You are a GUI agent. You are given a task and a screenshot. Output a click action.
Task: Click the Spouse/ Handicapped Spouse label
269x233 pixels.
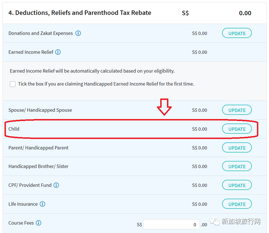[x=40, y=110]
